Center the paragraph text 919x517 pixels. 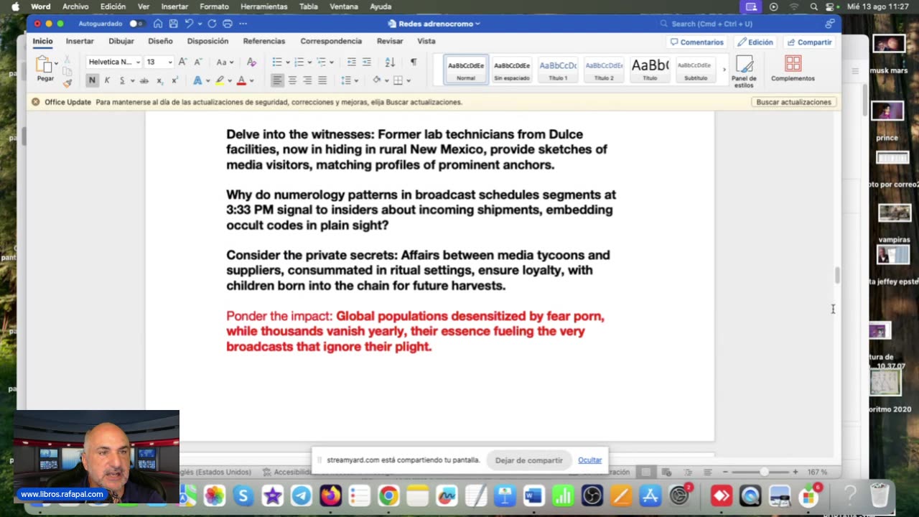click(x=292, y=80)
